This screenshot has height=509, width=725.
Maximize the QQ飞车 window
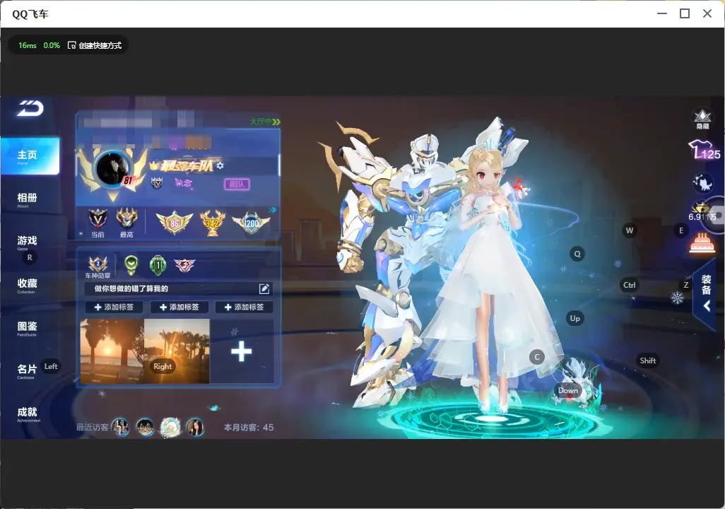click(x=685, y=13)
